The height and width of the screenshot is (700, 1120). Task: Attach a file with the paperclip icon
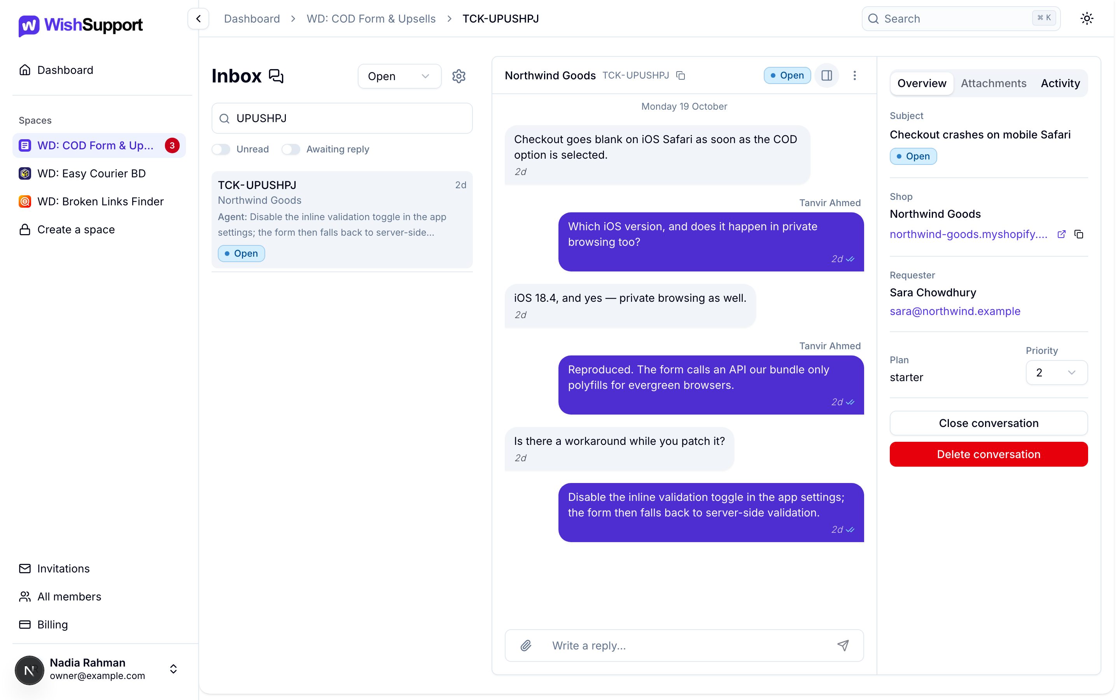tap(525, 646)
